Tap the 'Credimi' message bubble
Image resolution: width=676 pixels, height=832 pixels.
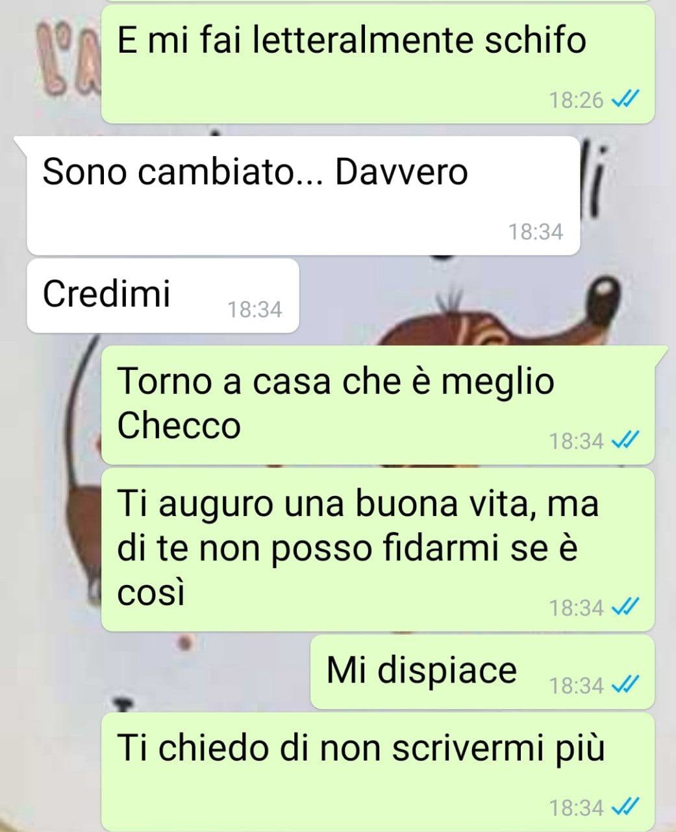click(x=162, y=295)
